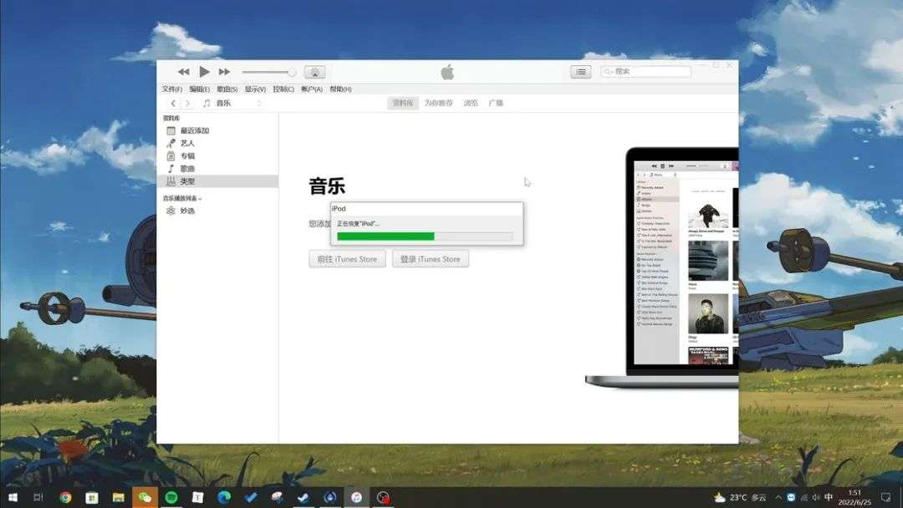Screen dimensions: 903x508
Task: Switch to the 为你推荐 tab
Action: coord(439,103)
